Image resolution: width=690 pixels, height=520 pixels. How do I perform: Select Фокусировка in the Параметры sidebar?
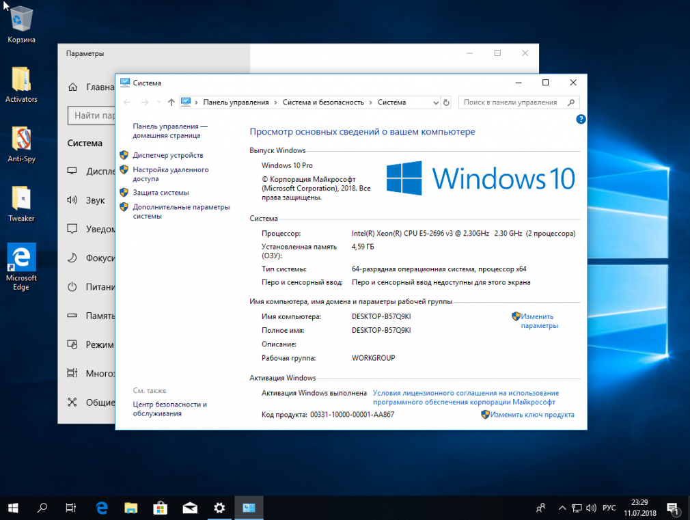coord(91,258)
